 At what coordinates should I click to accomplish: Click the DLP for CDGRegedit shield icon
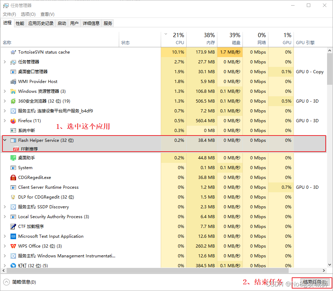click(13, 197)
